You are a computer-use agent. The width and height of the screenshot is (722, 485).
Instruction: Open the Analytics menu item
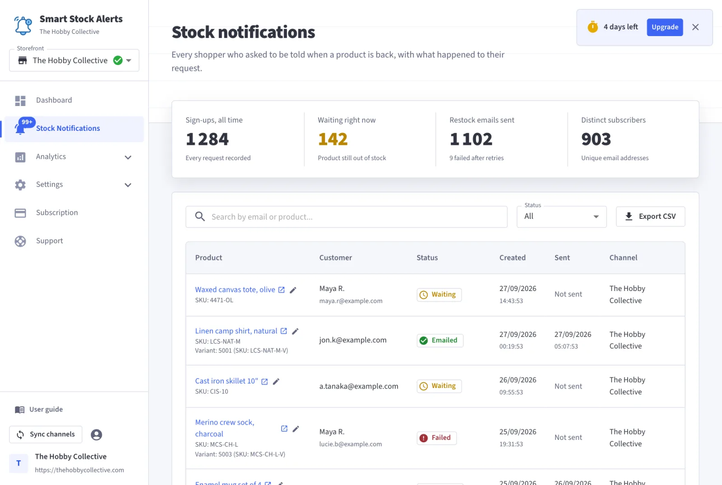[x=74, y=157]
